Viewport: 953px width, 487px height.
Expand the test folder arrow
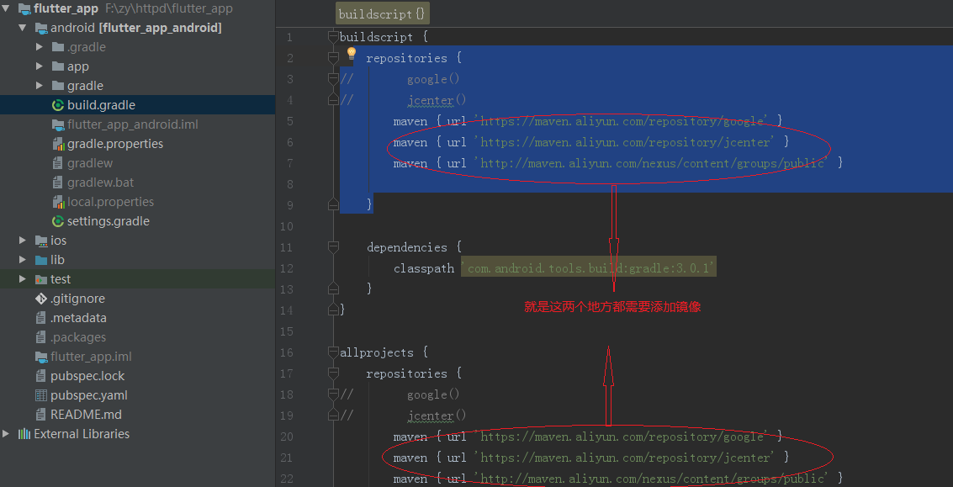pos(23,279)
